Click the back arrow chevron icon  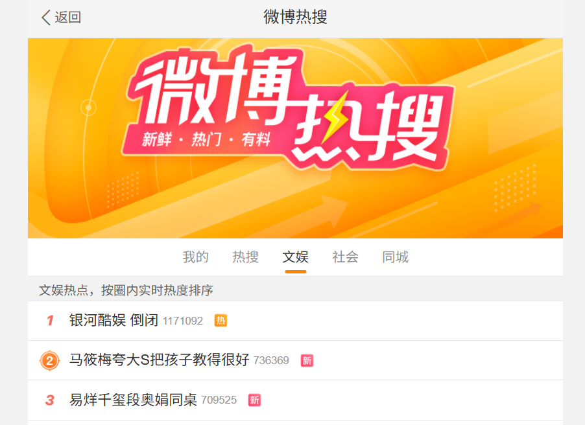[46, 17]
